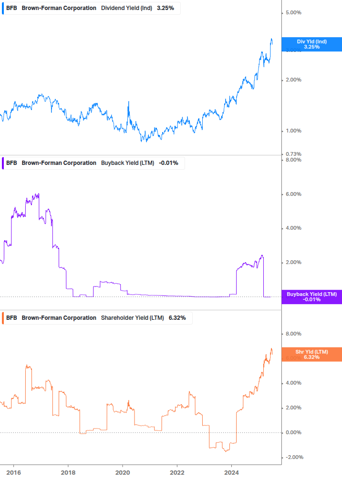
Task: Click the 0.00% tick on shareholder yield axis
Action: (x=293, y=433)
